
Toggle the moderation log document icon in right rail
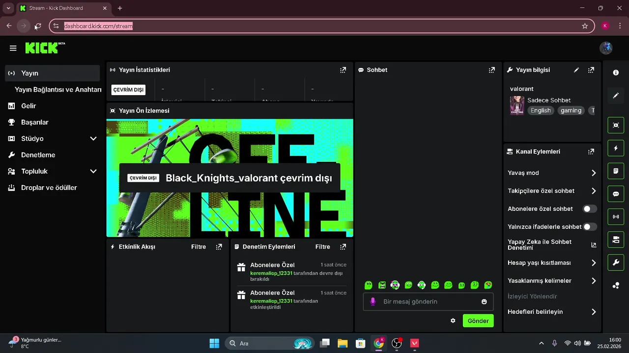pyautogui.click(x=616, y=171)
